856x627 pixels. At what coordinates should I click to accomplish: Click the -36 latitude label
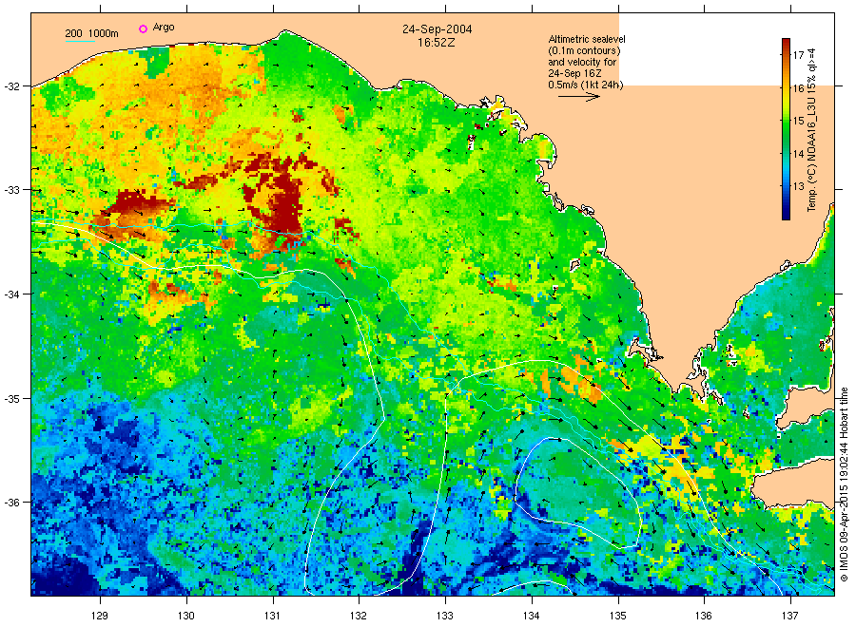[11, 503]
